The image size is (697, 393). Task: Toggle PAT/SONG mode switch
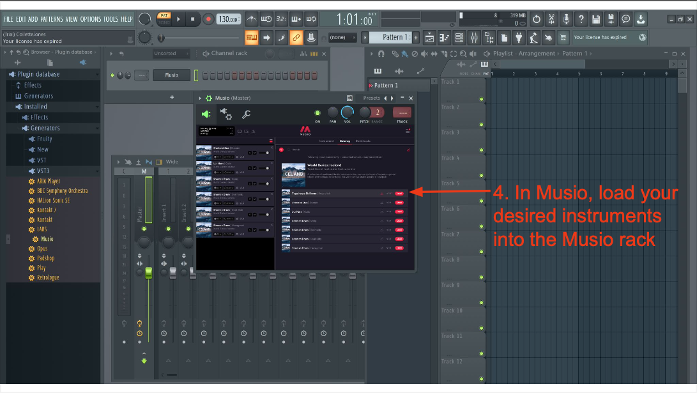tap(164, 19)
